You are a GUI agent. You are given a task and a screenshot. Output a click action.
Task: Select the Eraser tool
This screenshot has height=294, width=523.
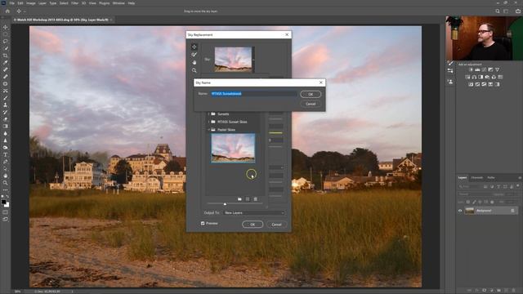click(6, 119)
